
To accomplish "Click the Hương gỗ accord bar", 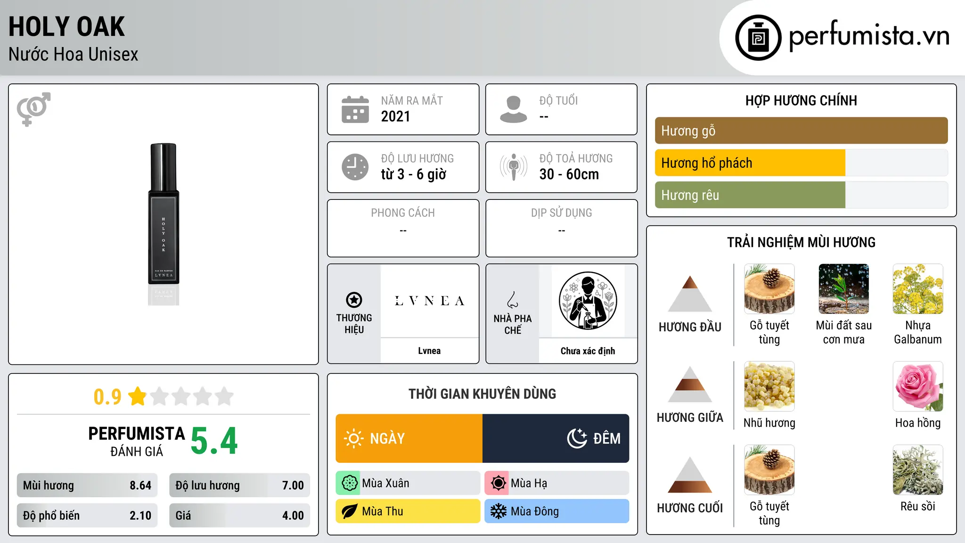I will [x=801, y=131].
